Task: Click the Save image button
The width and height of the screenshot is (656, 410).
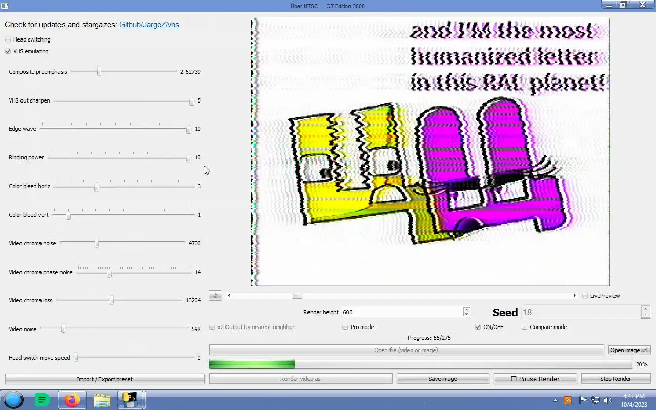Action: (442, 379)
